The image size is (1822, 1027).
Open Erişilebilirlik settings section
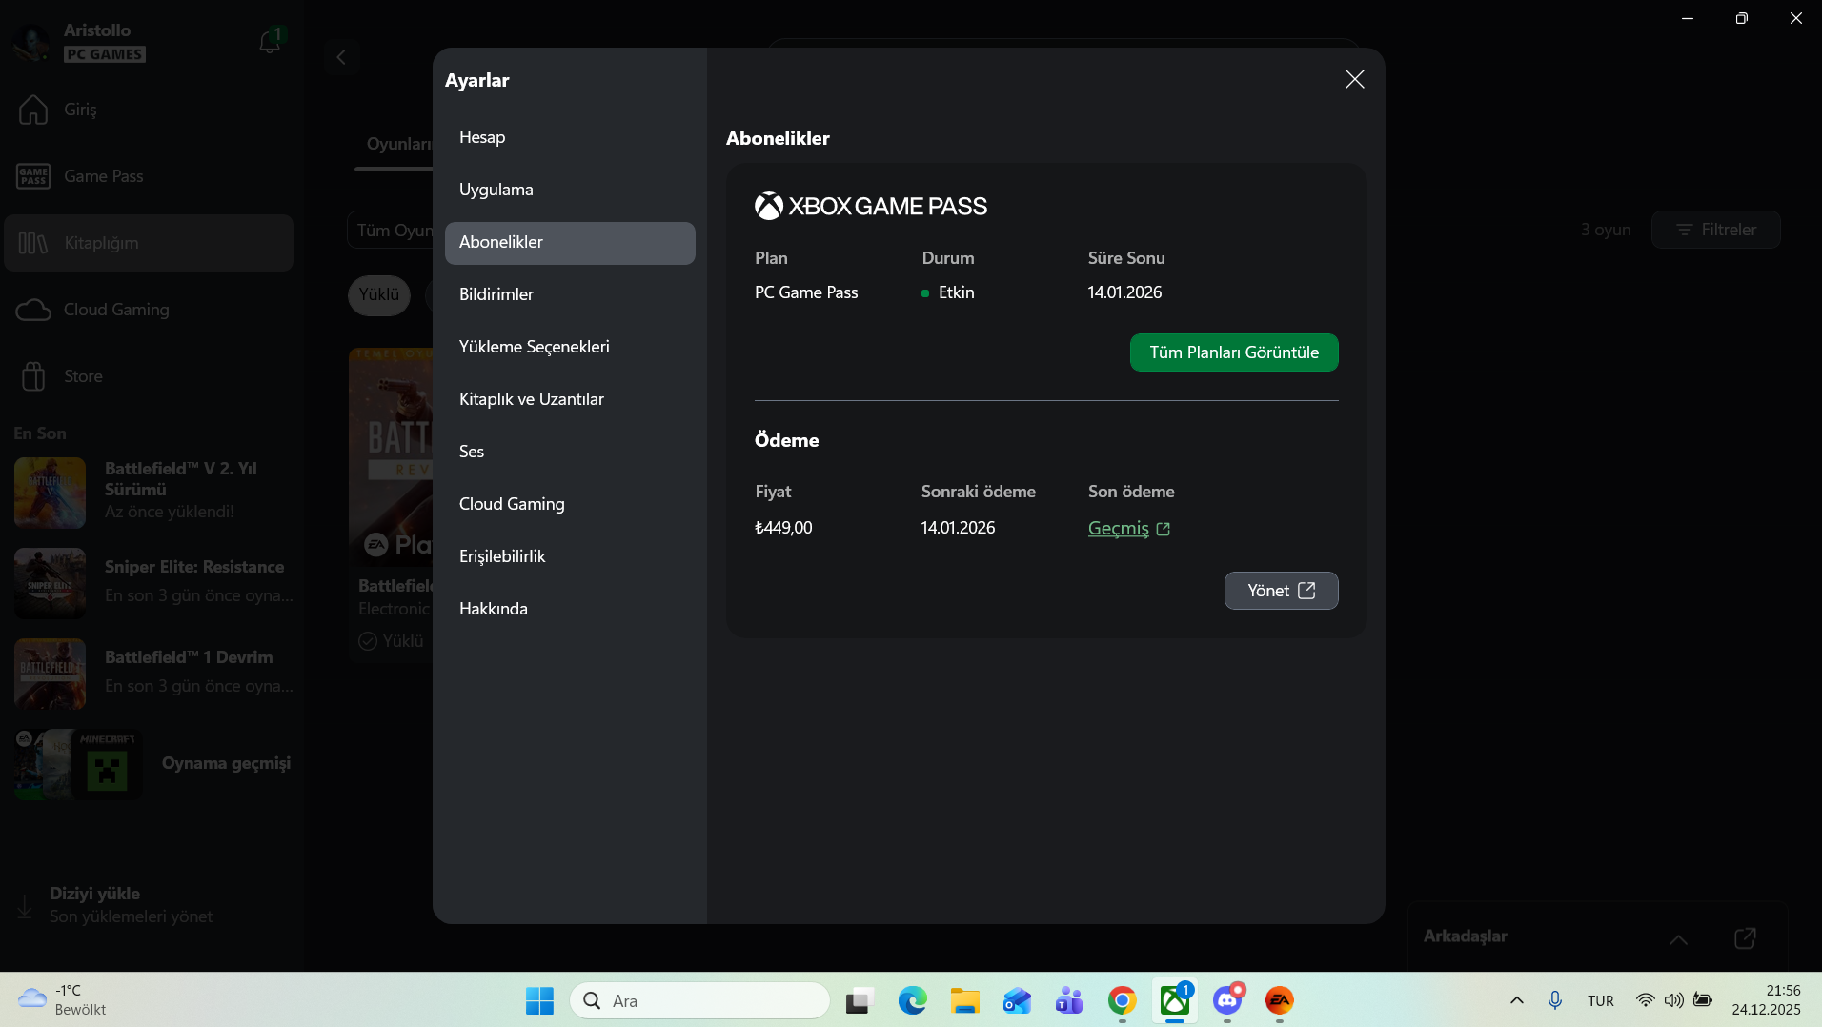click(x=570, y=556)
